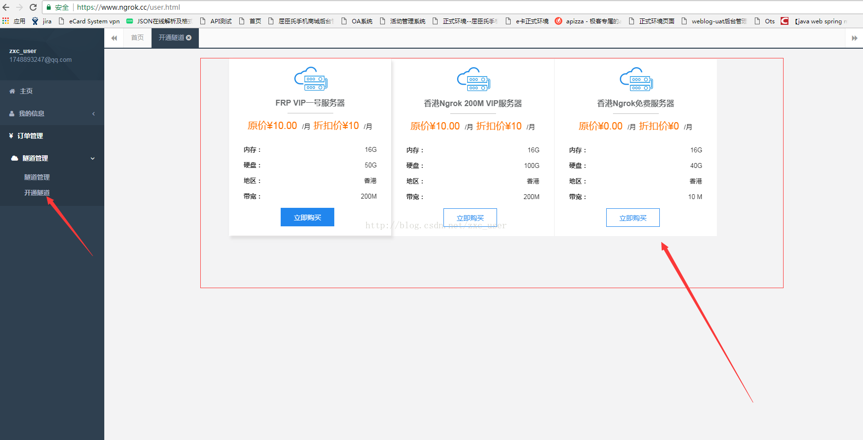863x440 pixels.
Task: Click the FRP VIP一号服务器 title
Action: [310, 103]
